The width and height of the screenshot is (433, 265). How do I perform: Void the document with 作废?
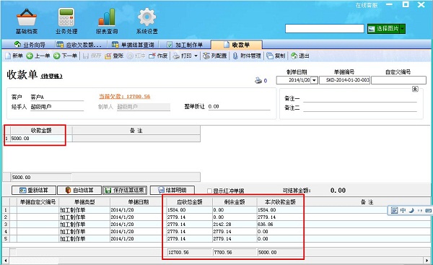(158, 56)
